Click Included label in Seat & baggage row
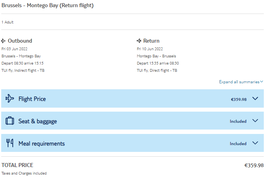 [x=238, y=121]
